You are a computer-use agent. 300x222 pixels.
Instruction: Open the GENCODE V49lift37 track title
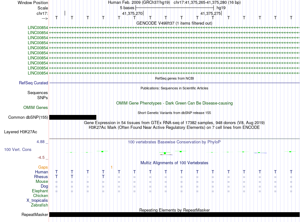pyautogui.click(x=174, y=23)
